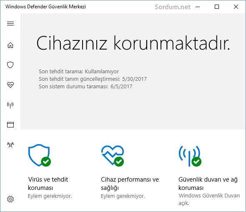Close the Defender window

coord(236,7)
